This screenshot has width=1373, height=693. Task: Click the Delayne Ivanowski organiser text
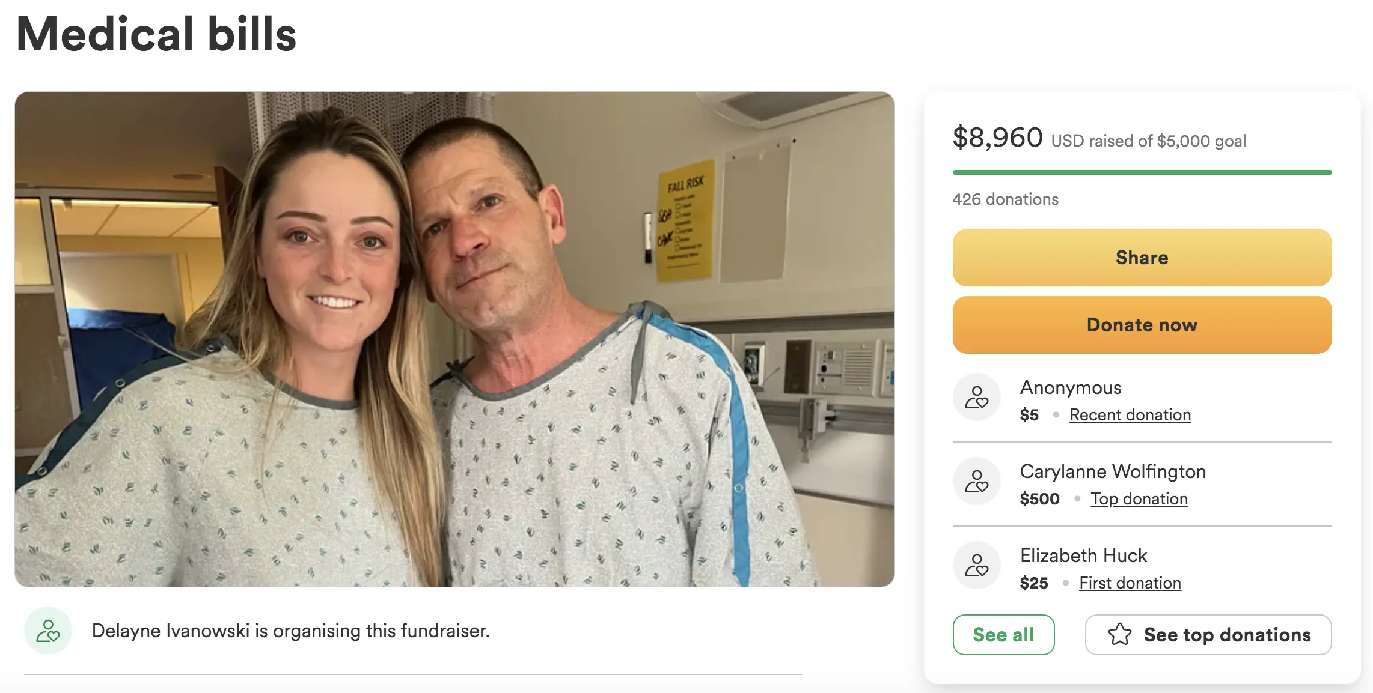[291, 631]
